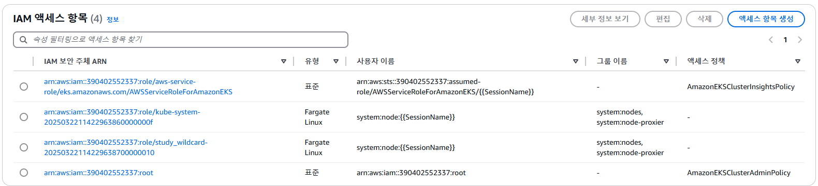Image resolution: width=818 pixels, height=186 pixels.
Task: Click 액세스 항목 생성 button
Action: [766, 19]
